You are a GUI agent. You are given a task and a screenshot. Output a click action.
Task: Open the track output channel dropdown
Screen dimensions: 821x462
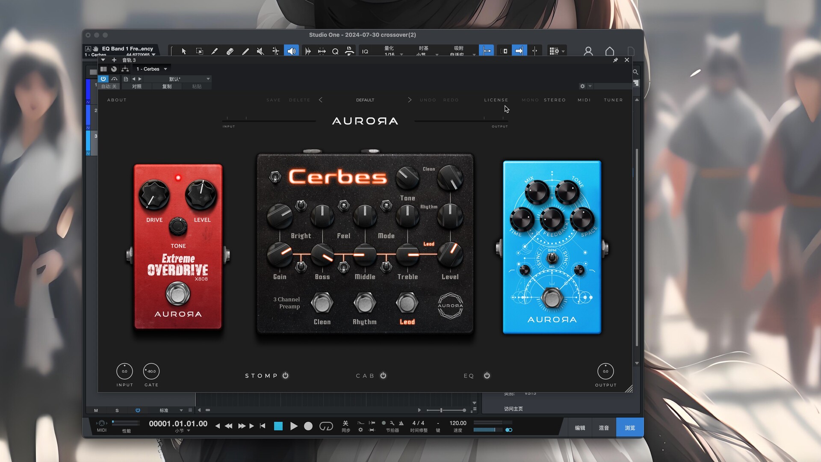[166, 69]
